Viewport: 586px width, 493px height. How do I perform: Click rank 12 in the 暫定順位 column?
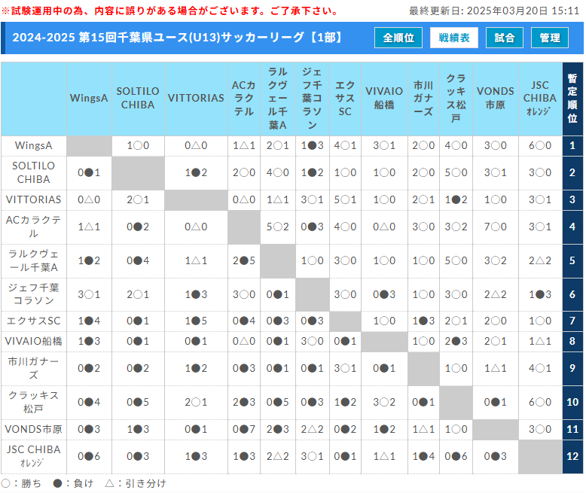click(572, 456)
